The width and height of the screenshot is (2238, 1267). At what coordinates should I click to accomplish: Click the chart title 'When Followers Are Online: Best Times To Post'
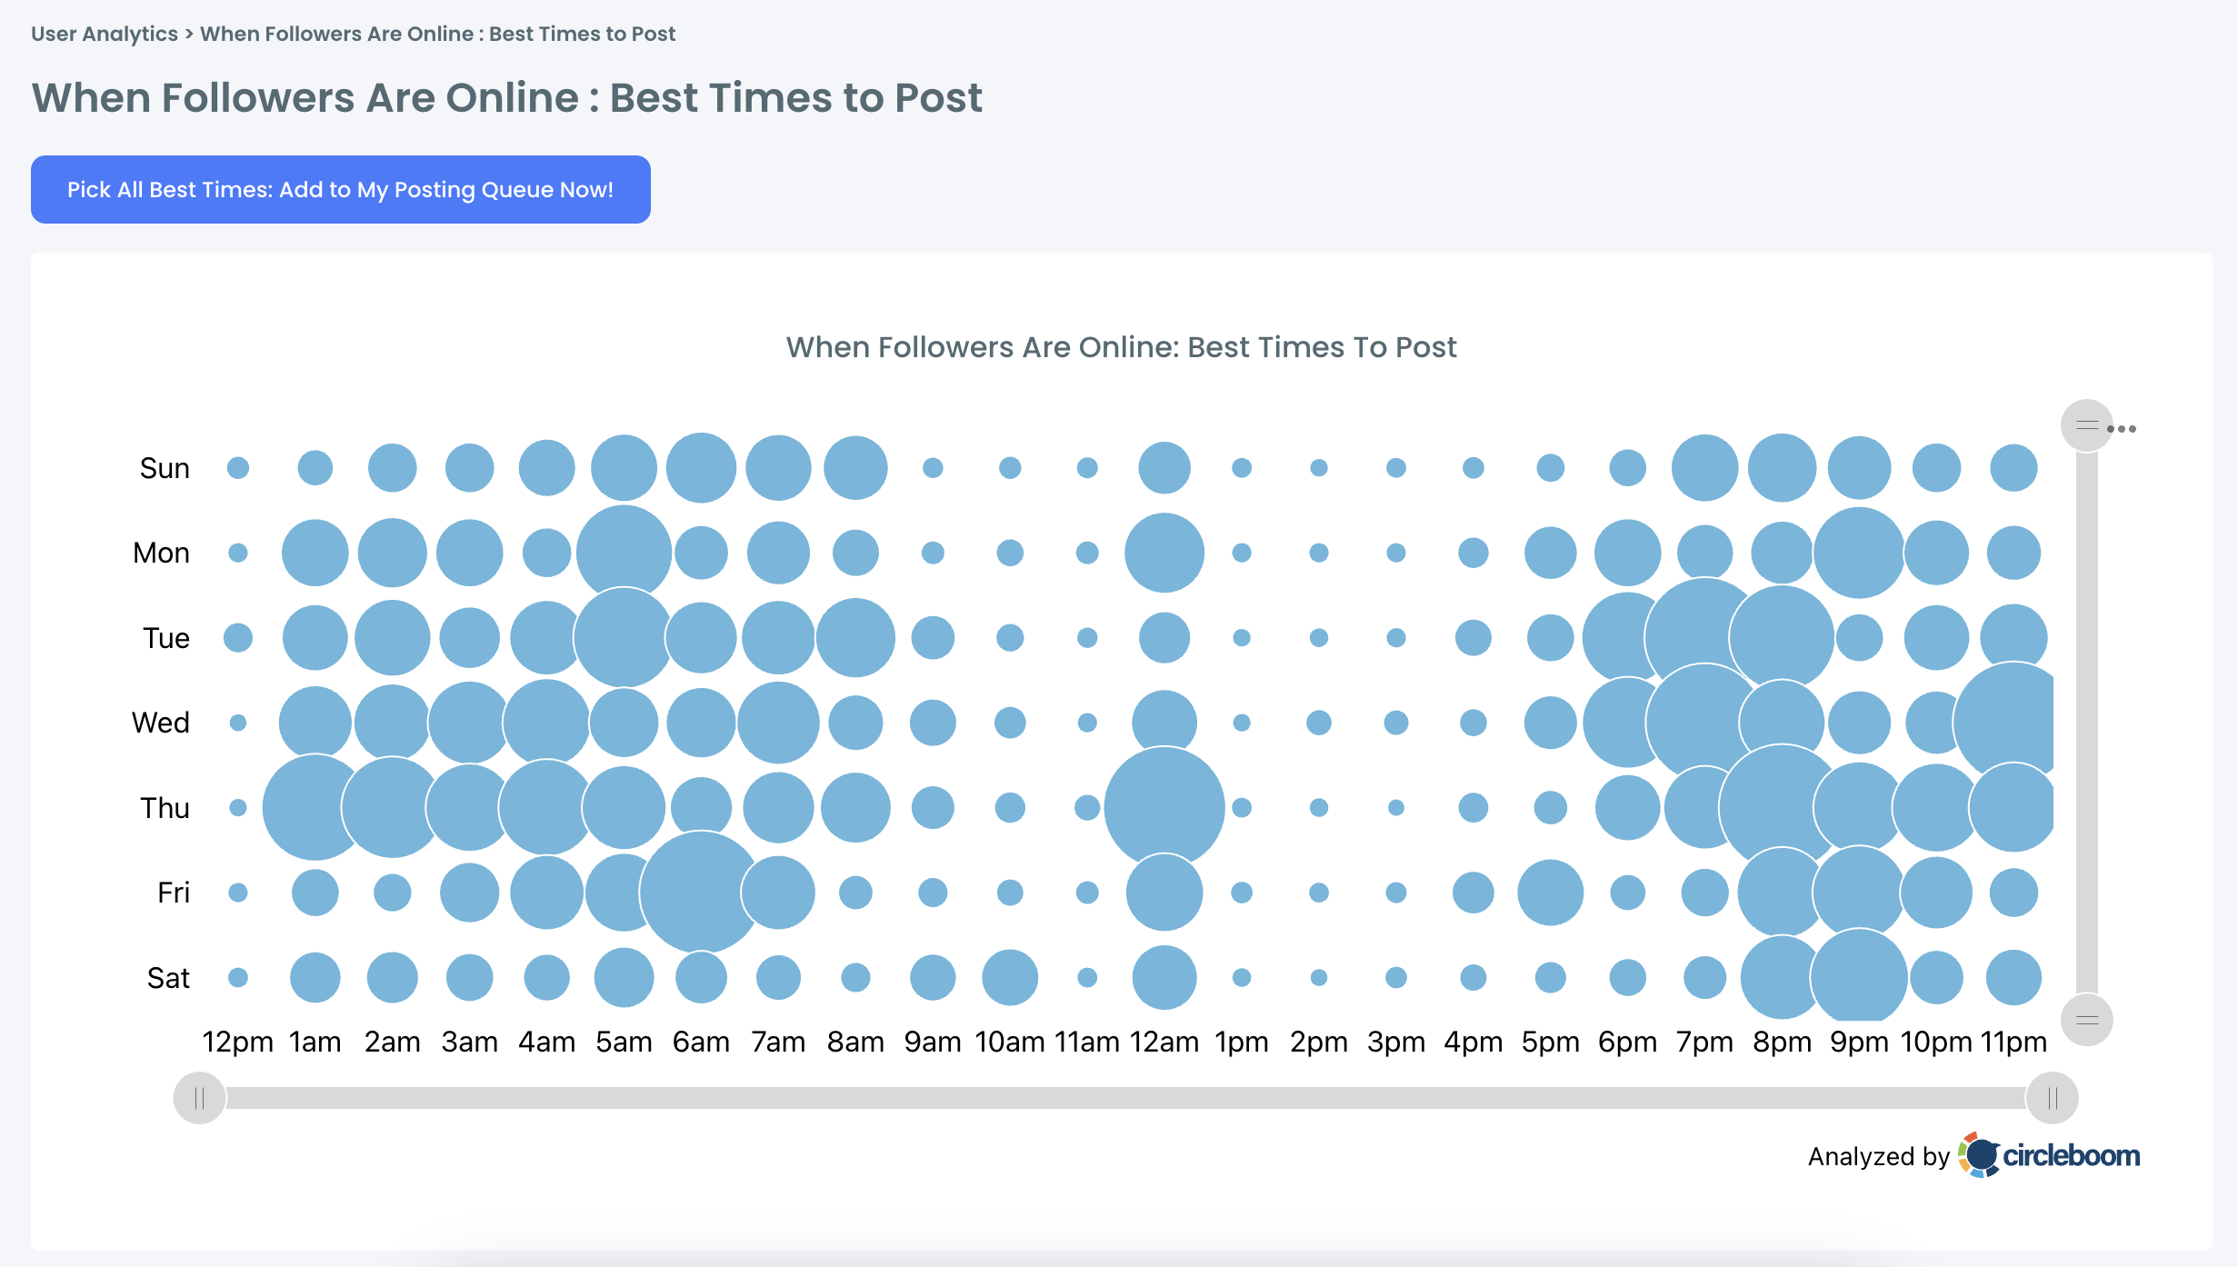1121,346
